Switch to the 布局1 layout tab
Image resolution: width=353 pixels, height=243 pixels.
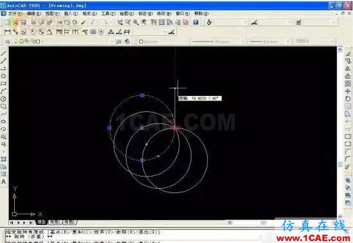(x=55, y=222)
